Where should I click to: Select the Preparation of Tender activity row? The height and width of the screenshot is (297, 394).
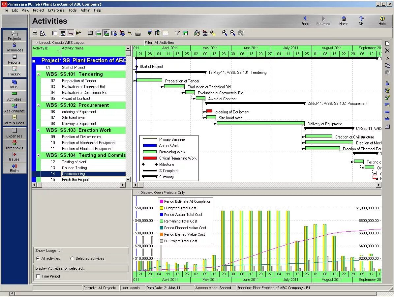83,81
